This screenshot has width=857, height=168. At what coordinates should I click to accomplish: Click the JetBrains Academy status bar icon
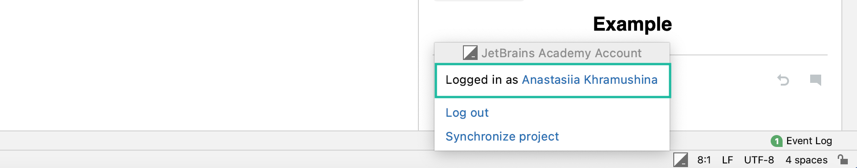680,160
